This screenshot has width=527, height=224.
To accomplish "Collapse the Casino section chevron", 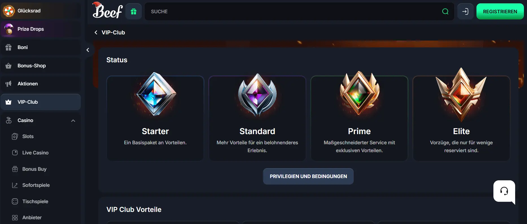I will (73, 120).
